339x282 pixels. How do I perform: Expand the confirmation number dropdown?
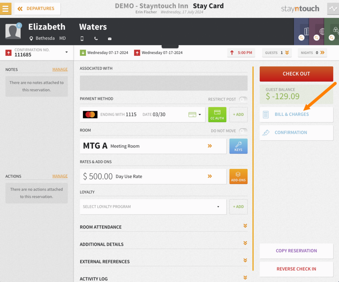coord(66,52)
